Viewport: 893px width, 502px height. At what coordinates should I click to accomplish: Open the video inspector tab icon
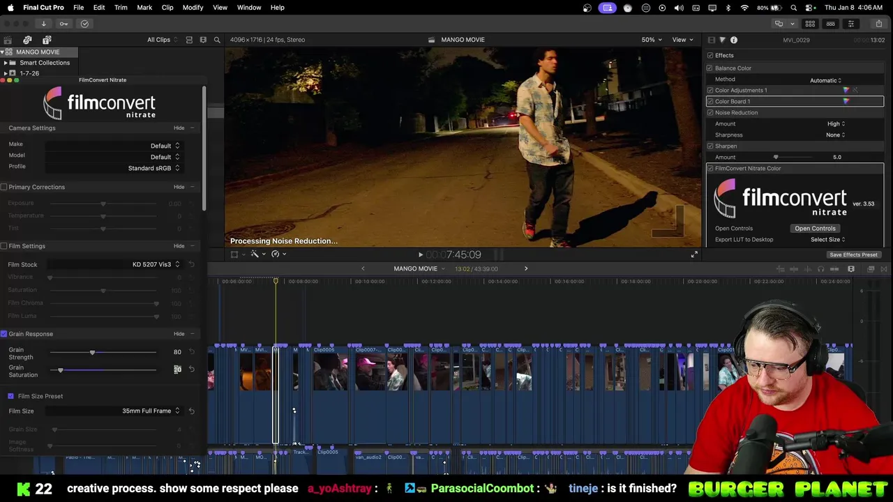point(711,40)
